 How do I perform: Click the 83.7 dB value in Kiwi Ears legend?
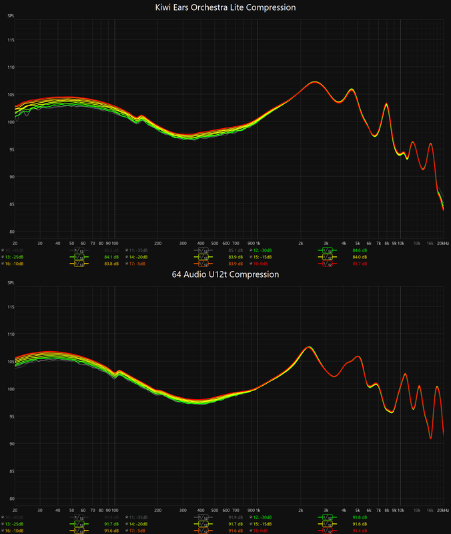(360, 264)
